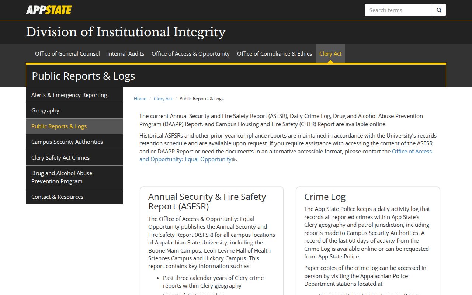The height and width of the screenshot is (295, 472).
Task: Click the Clery Act breadcrumb link
Action: (163, 99)
